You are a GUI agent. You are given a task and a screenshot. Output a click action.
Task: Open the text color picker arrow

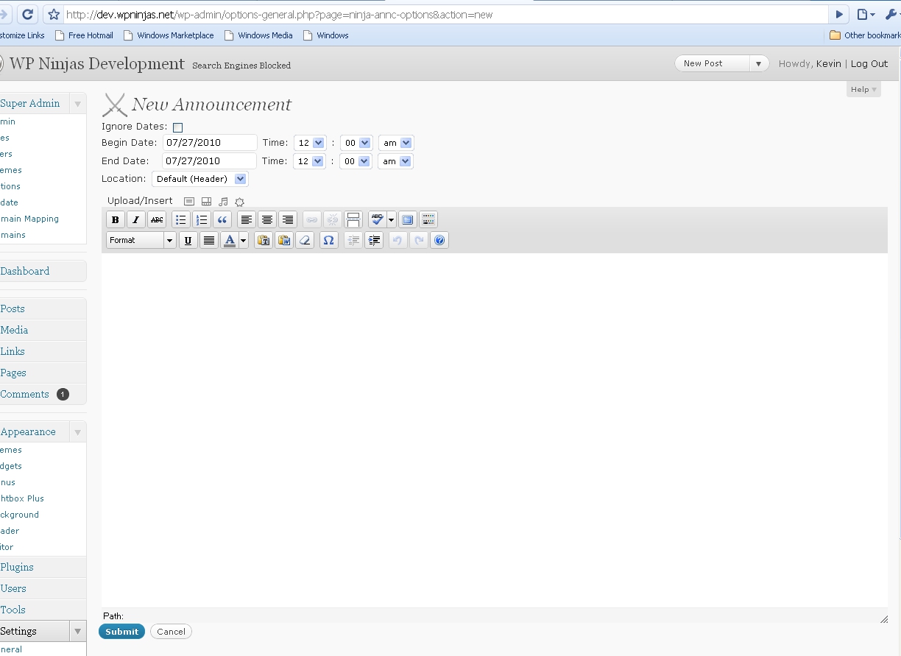point(244,240)
